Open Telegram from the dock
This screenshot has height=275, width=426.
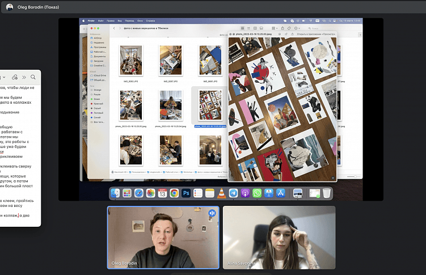point(233,193)
